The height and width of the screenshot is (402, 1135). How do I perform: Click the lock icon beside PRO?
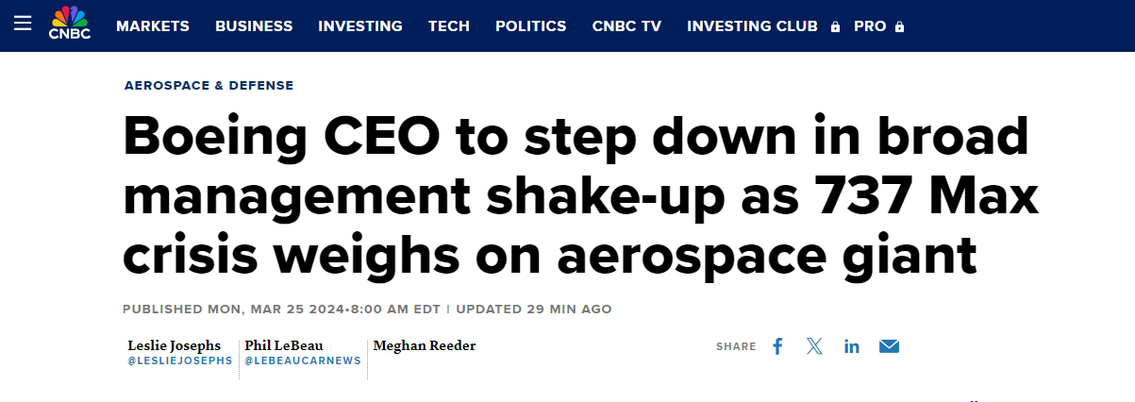(x=899, y=27)
